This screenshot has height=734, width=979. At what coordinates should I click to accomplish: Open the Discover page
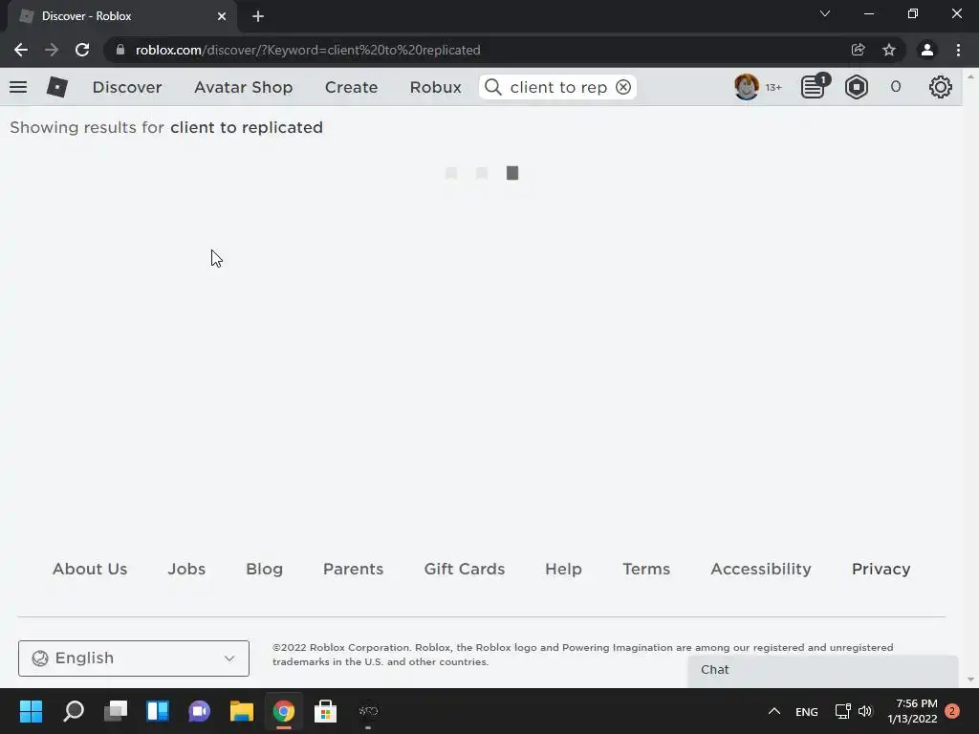[x=127, y=87]
